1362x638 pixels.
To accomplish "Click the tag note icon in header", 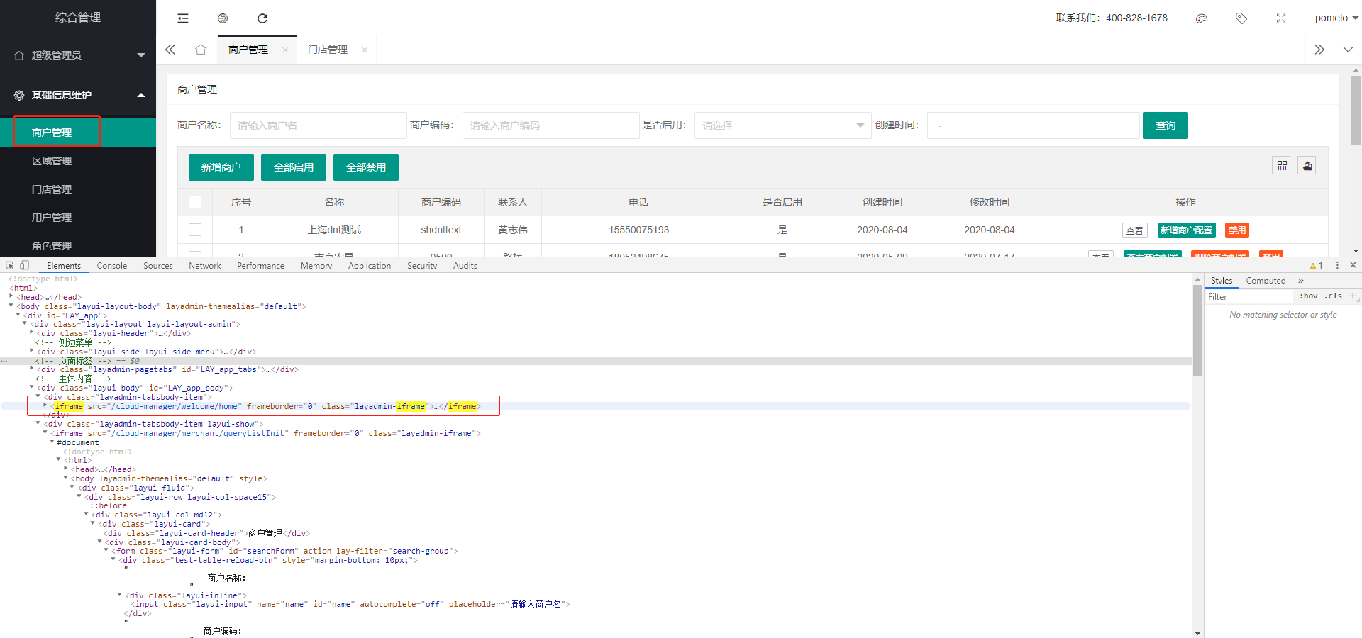I will pos(1241,18).
